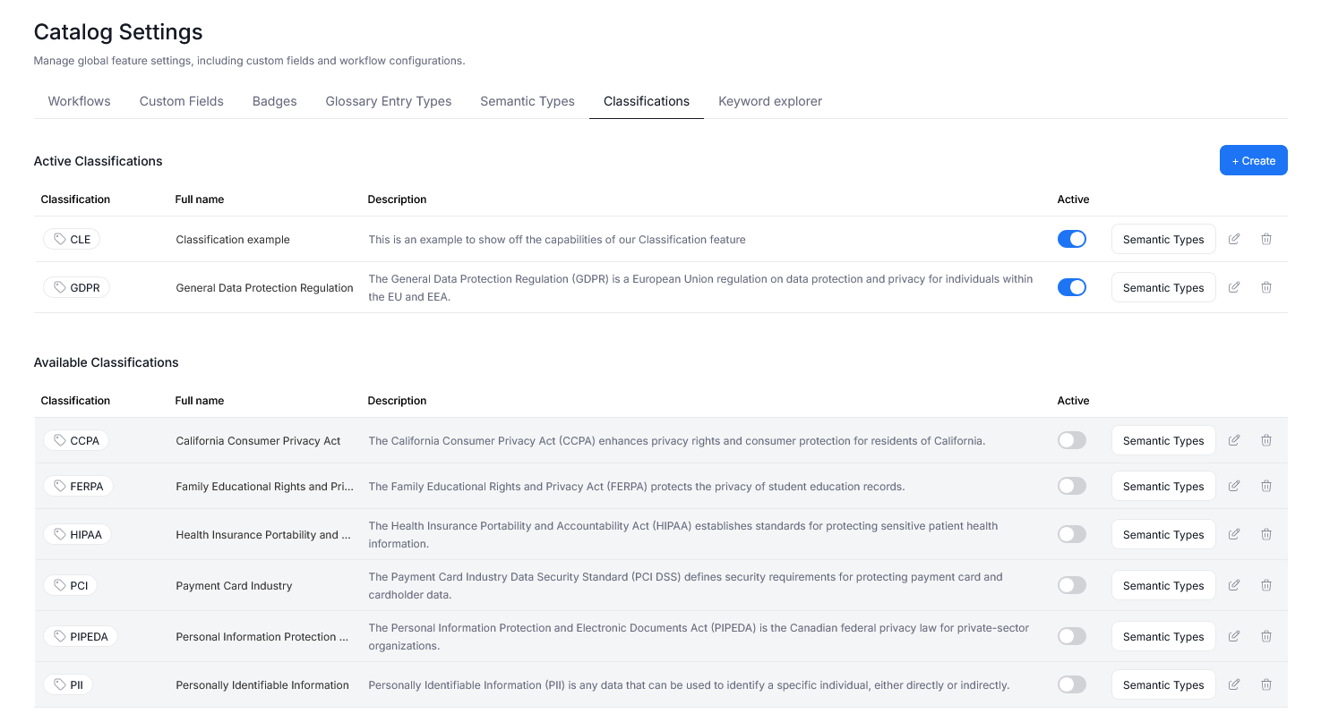This screenshot has width=1321, height=722.
Task: Go to the Custom Fields tab
Action: point(182,101)
